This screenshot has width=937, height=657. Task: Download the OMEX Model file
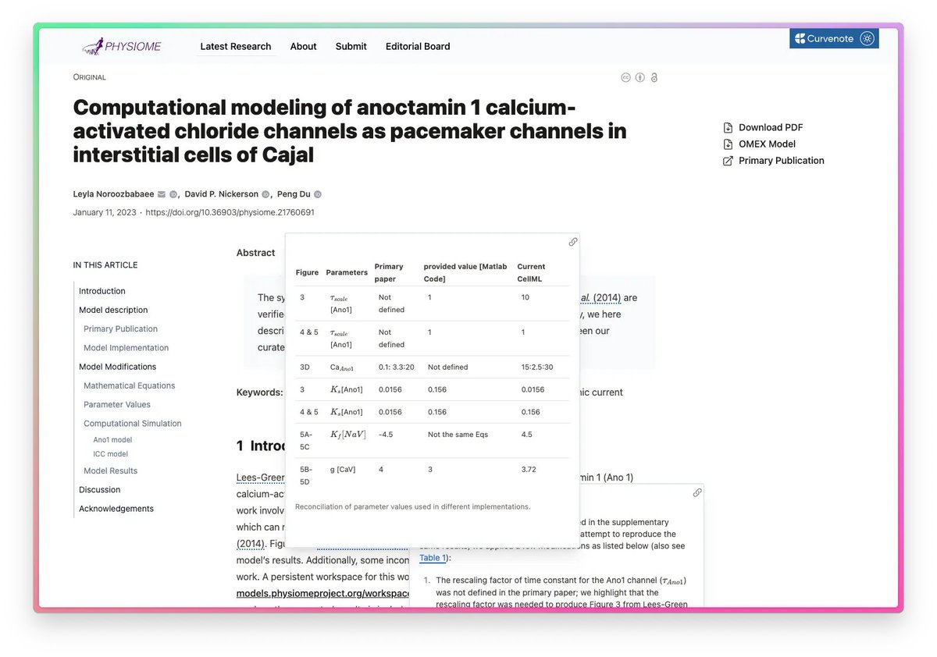point(766,144)
